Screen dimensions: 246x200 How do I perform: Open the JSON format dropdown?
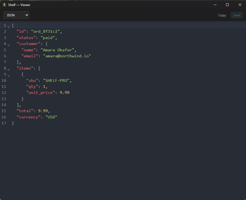pyautogui.click(x=16, y=15)
